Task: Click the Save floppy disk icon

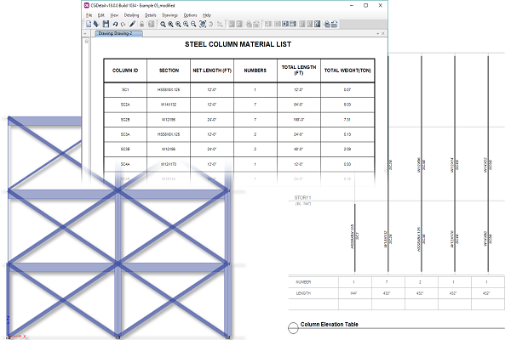Action: coord(106,24)
